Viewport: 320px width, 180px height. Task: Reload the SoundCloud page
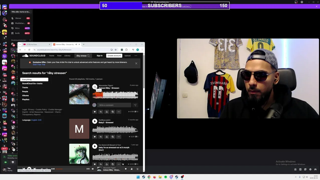[29, 50]
